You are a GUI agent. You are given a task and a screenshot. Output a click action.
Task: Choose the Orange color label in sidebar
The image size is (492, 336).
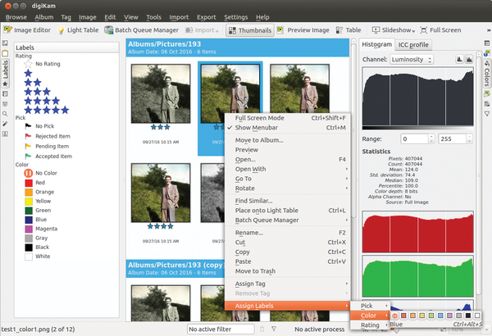[39, 192]
